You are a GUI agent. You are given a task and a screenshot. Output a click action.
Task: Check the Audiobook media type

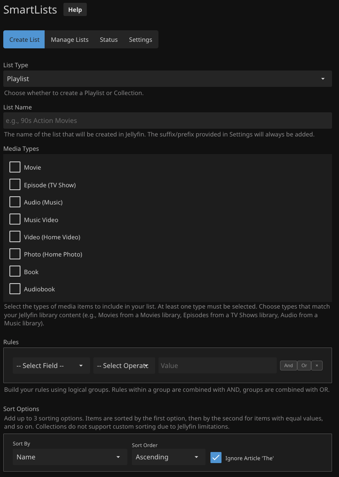pos(15,288)
